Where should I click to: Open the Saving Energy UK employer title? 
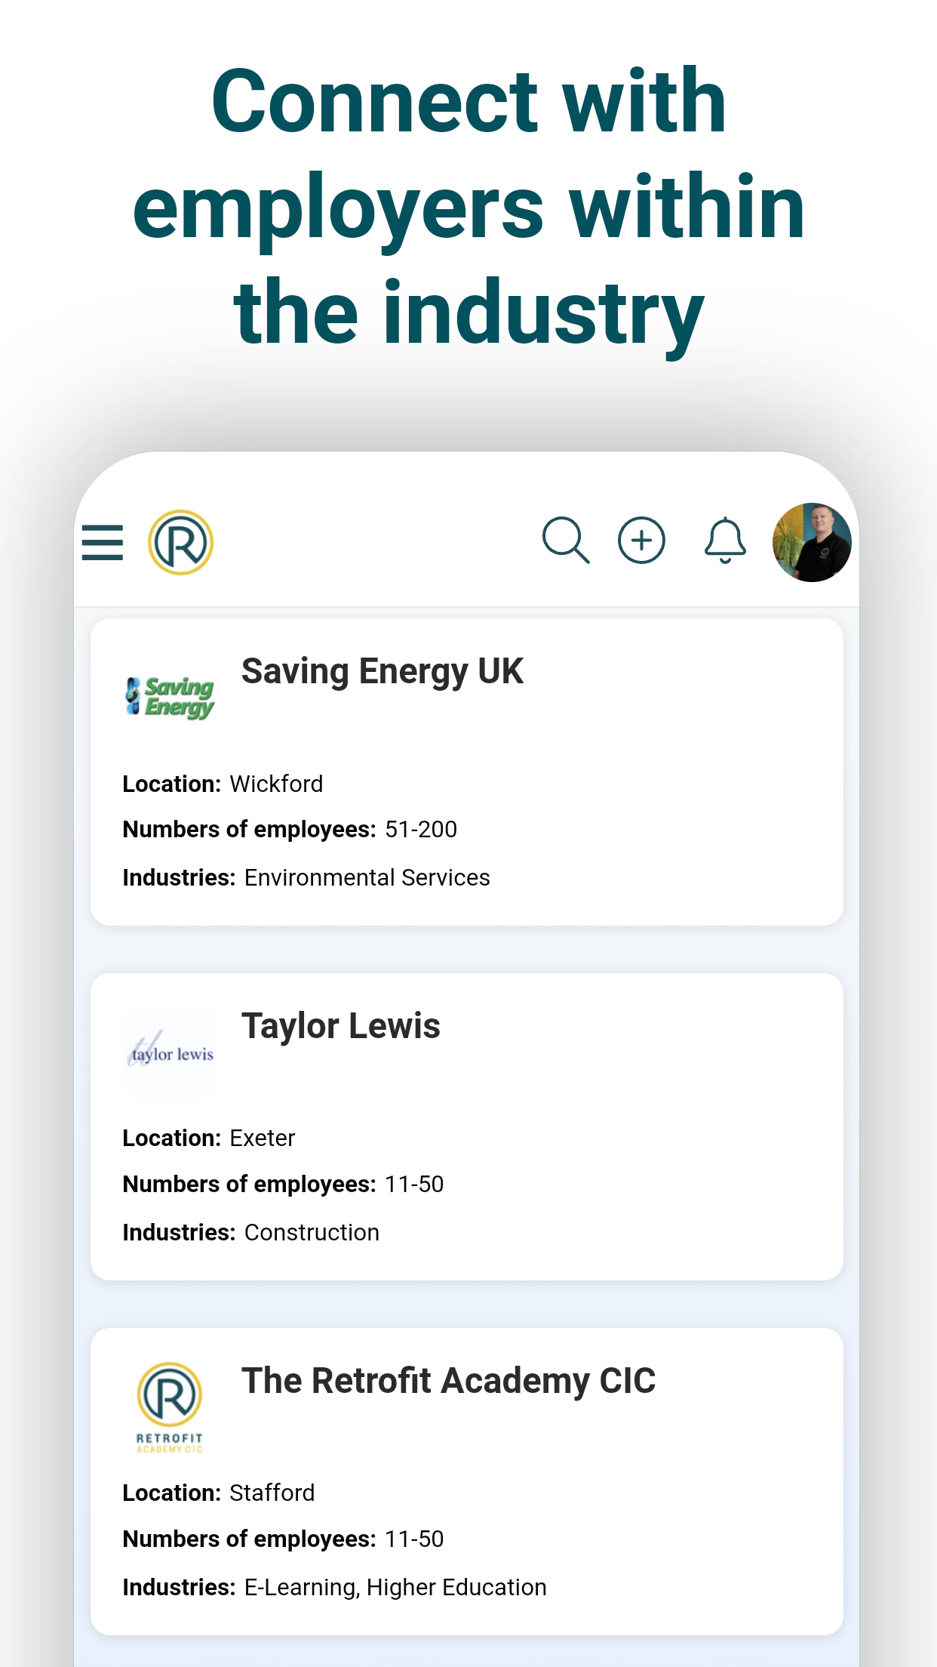click(x=382, y=671)
